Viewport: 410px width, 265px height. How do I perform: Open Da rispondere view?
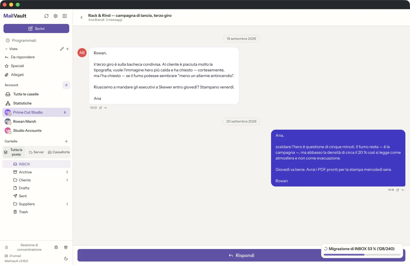(x=36, y=57)
